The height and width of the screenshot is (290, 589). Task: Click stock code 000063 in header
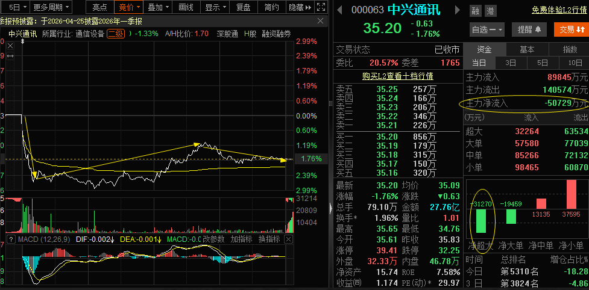click(367, 10)
